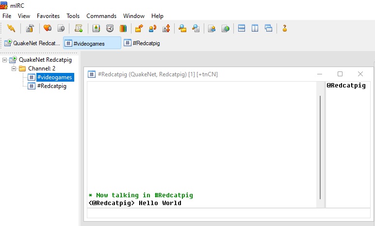Open the Address Book icon
Image resolution: width=375 pixels, height=226 pixels.
tap(96, 28)
